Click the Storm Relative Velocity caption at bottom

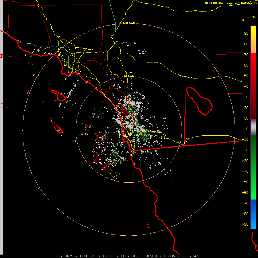click(129, 256)
